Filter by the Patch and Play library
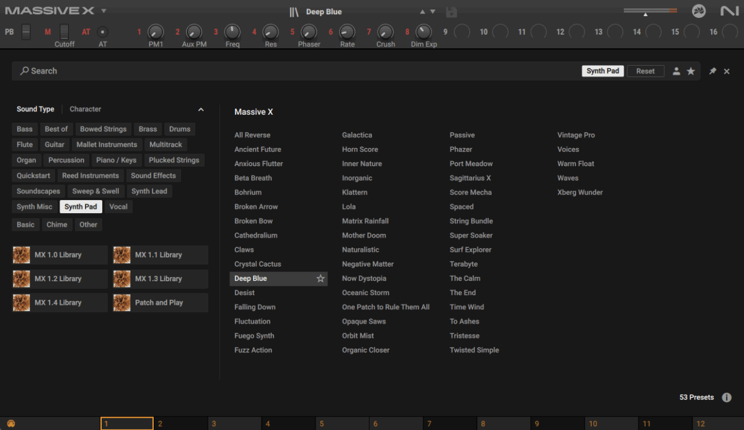Image resolution: width=744 pixels, height=430 pixels. (161, 303)
